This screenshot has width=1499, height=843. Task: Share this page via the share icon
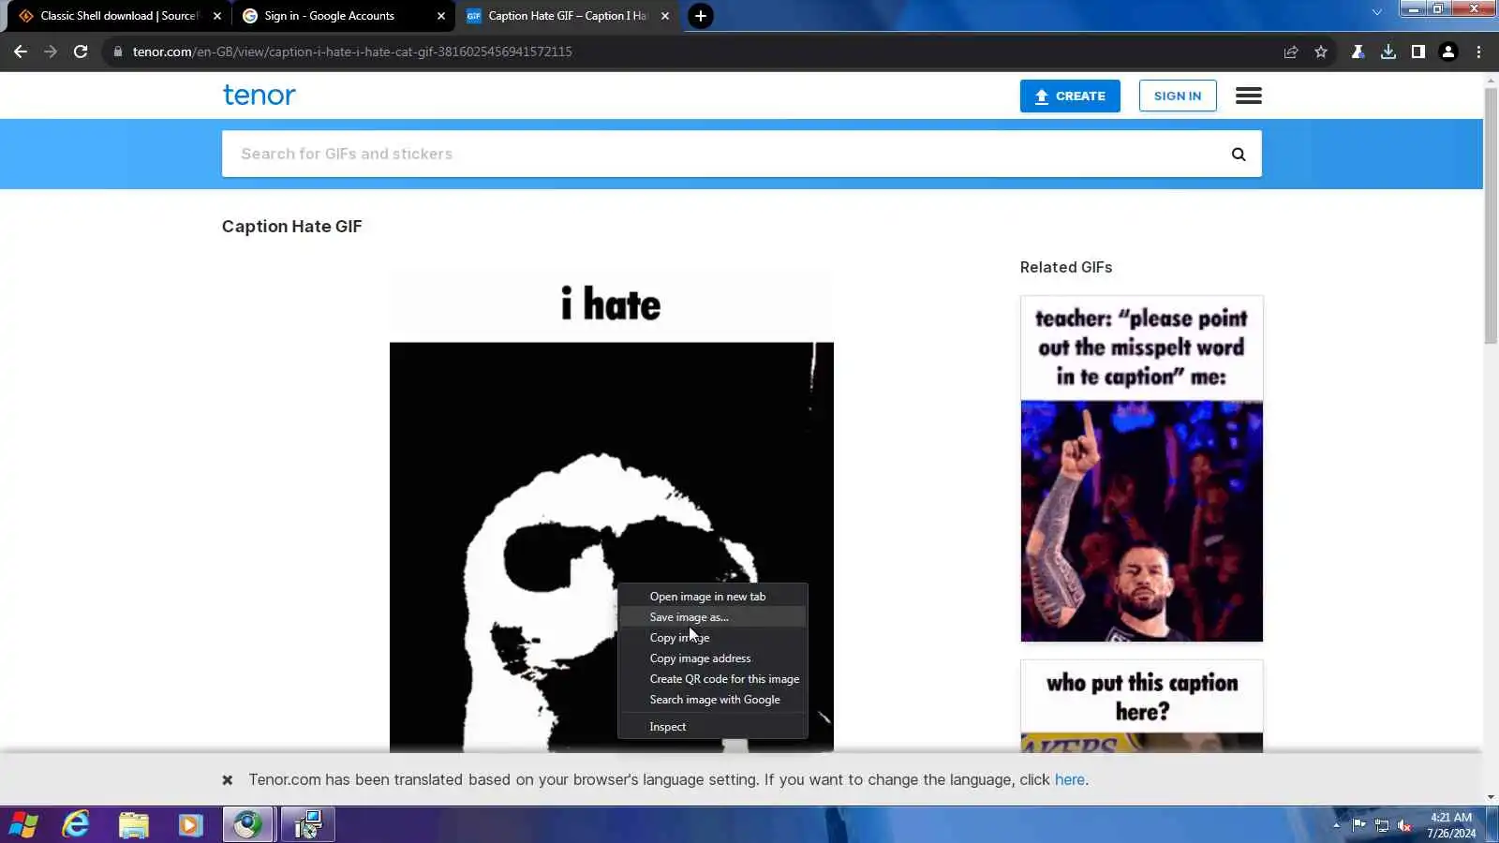1291,52
